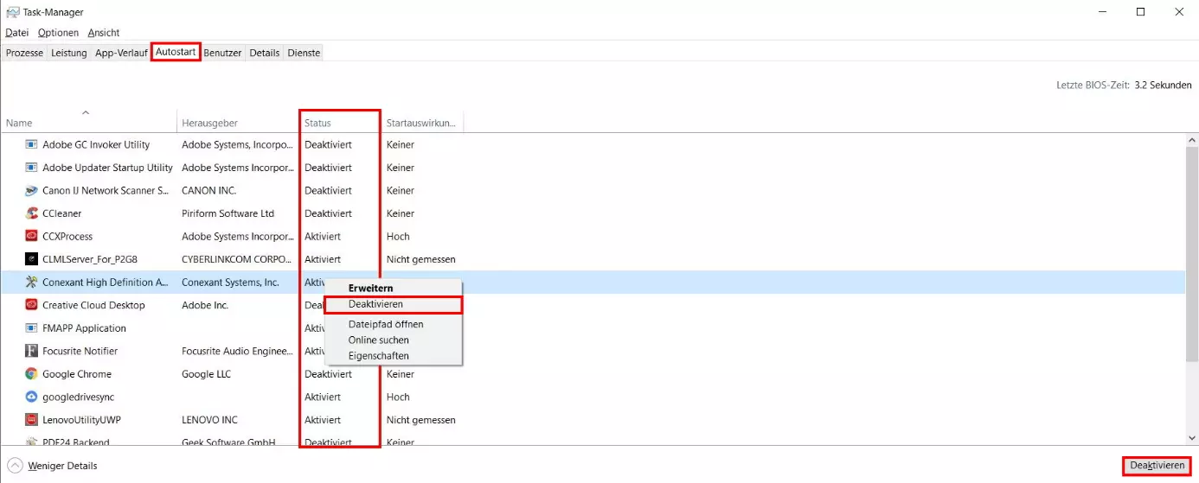
Task: Click publisher CANON INC.
Action: pyautogui.click(x=208, y=190)
